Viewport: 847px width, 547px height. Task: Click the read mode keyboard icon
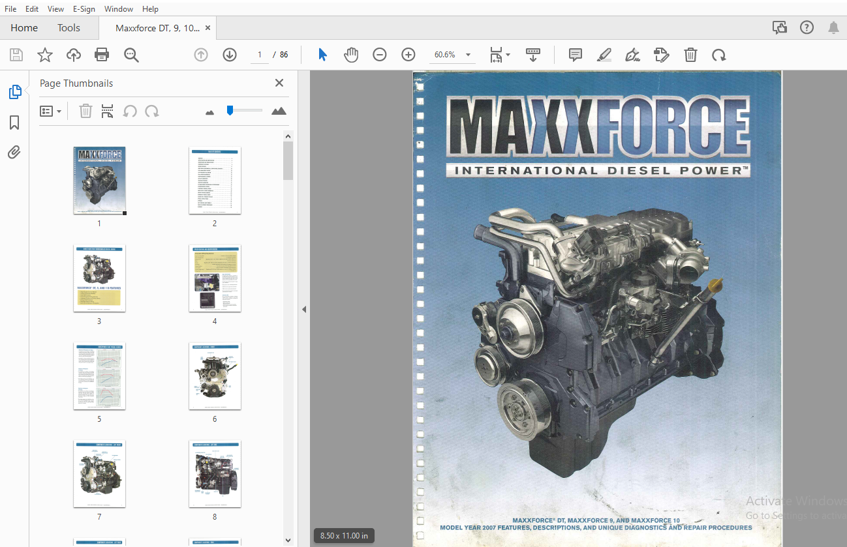(x=533, y=55)
